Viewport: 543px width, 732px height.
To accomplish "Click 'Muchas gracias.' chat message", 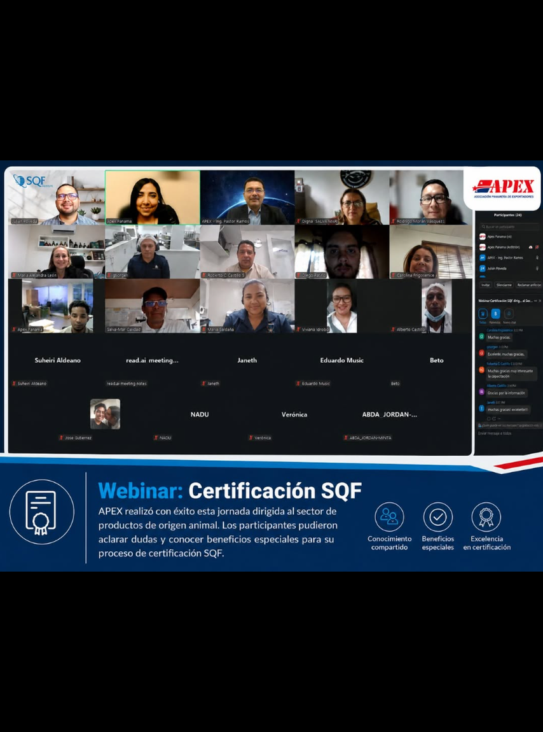I will (499, 337).
